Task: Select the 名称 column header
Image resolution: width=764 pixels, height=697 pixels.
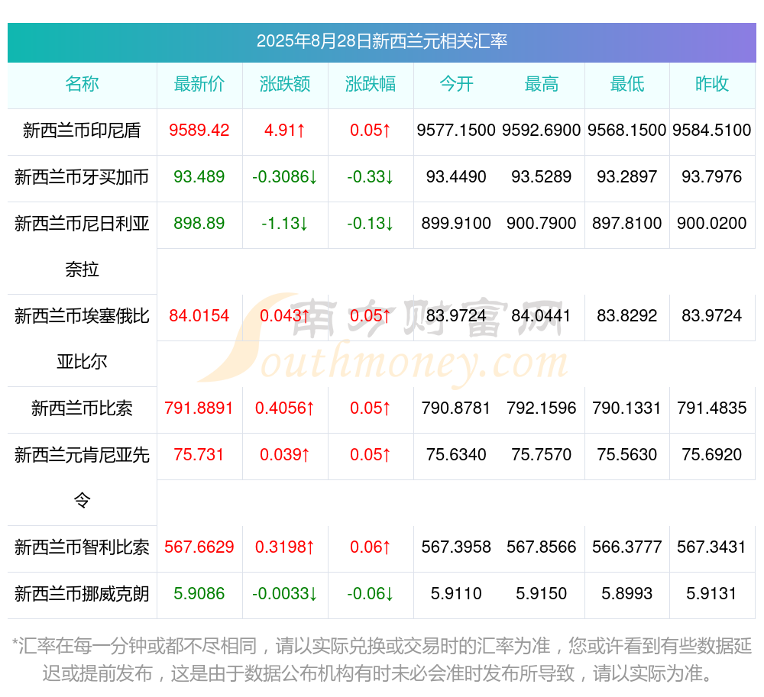Action: (x=82, y=84)
